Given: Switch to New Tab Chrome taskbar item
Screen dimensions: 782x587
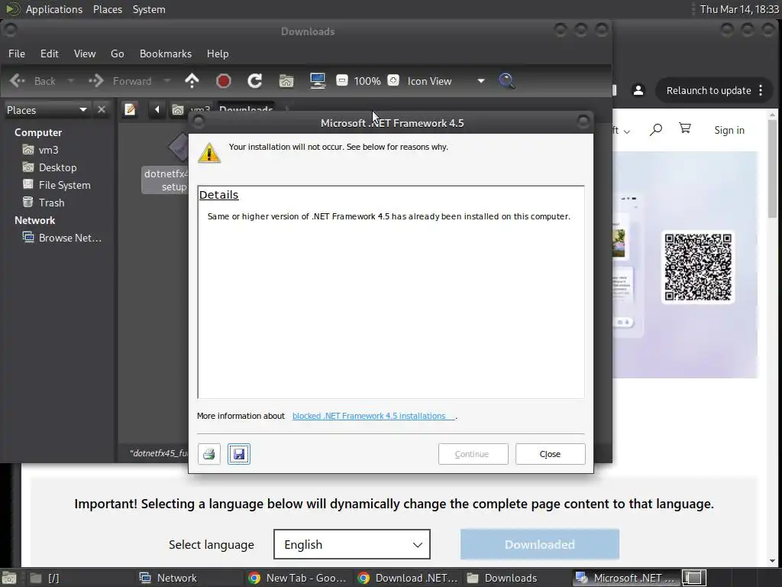Looking at the screenshot, I should pos(298,578).
